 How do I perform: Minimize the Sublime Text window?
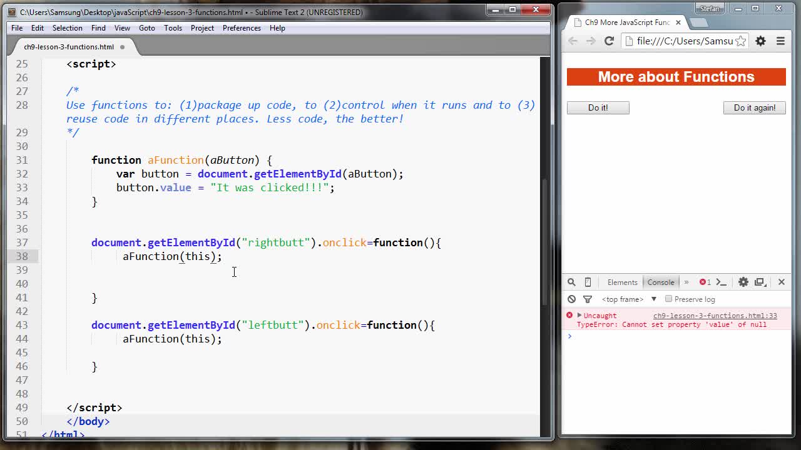495,9
